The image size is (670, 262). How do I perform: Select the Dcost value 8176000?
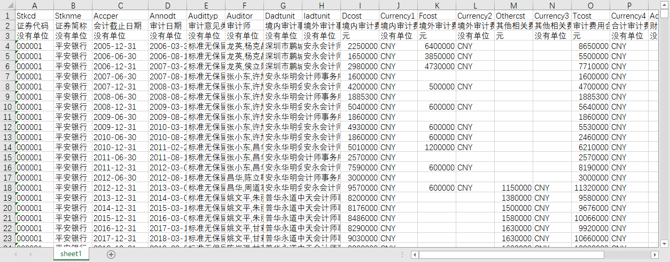coord(360,208)
